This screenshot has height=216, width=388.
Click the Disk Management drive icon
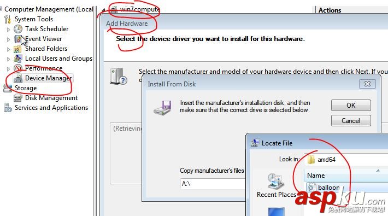[18, 98]
